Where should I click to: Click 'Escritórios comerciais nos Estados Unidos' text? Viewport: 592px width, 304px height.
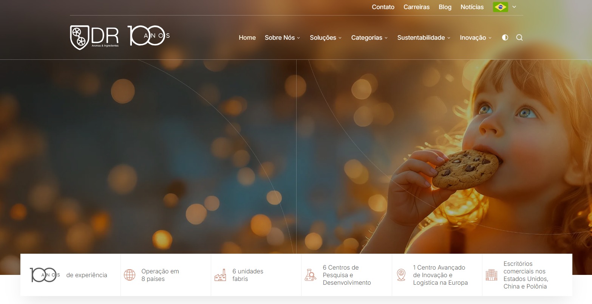click(x=526, y=275)
